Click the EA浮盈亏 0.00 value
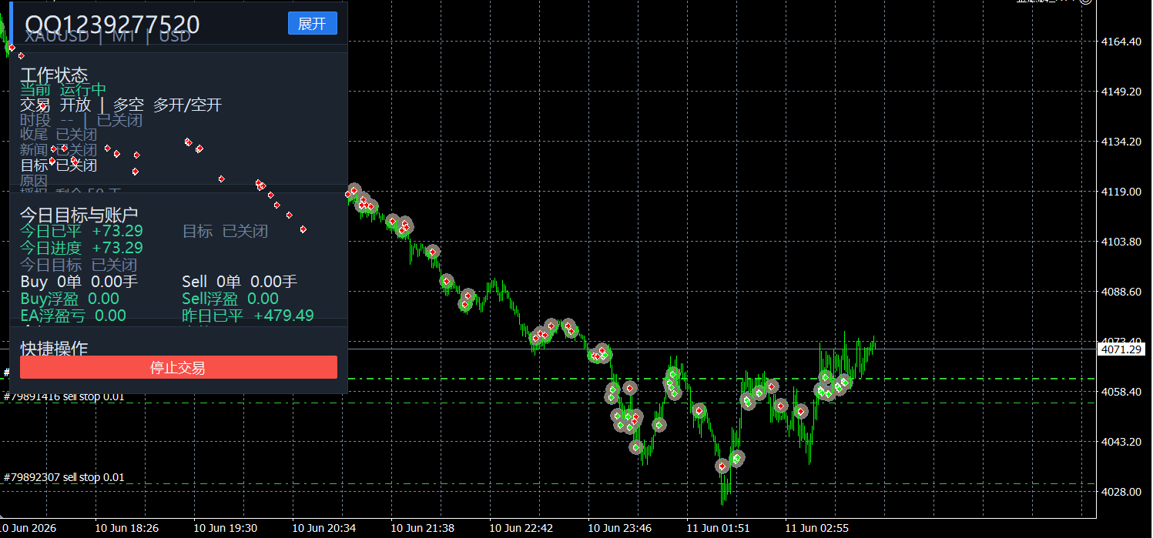Viewport: 1153px width, 538px height. [73, 315]
